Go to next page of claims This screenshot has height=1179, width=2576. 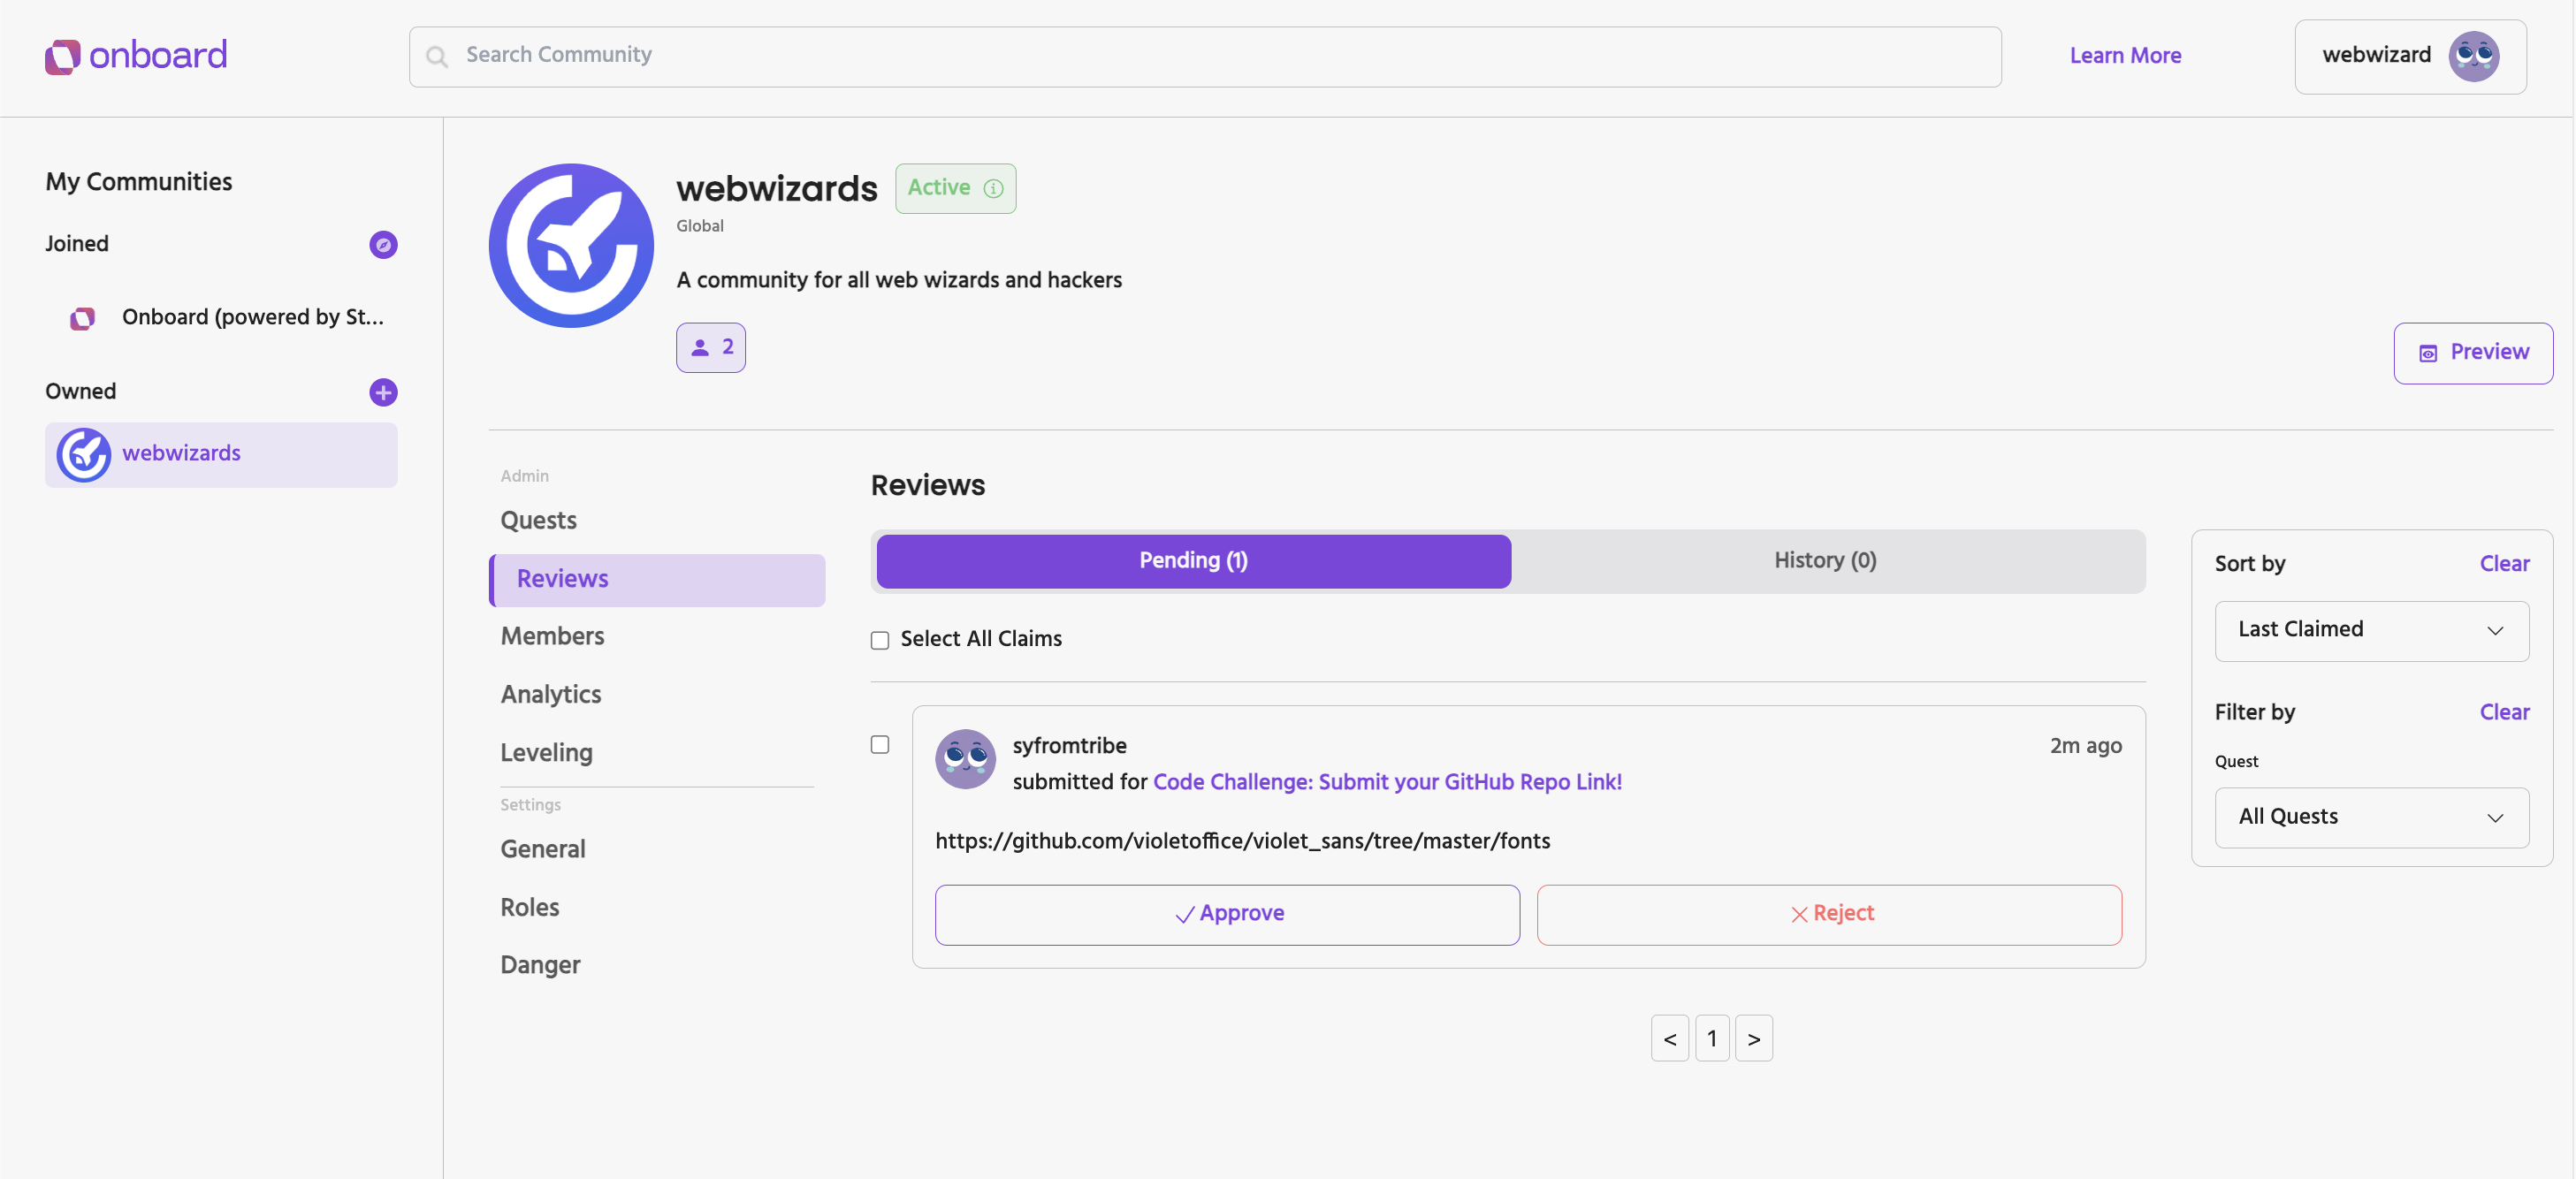click(1753, 1039)
